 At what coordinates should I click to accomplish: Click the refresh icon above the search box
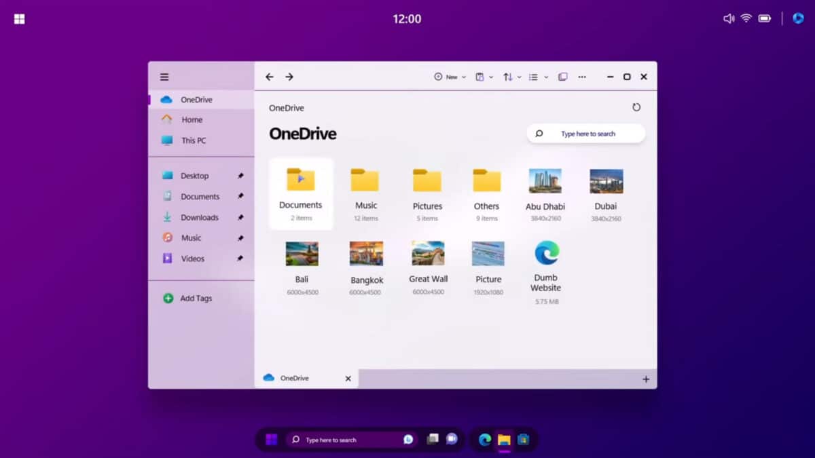pos(636,107)
